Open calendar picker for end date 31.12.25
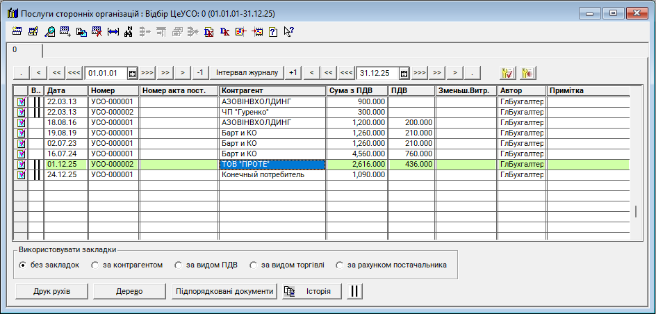Viewport: 656px width, 314px height. click(404, 73)
